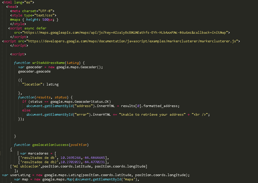Click the variable name "map" declaration
The height and width of the screenshot is (183, 258).
point(25,179)
